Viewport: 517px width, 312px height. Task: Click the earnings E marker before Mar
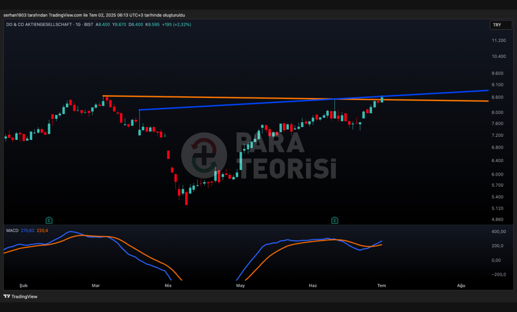[49, 220]
